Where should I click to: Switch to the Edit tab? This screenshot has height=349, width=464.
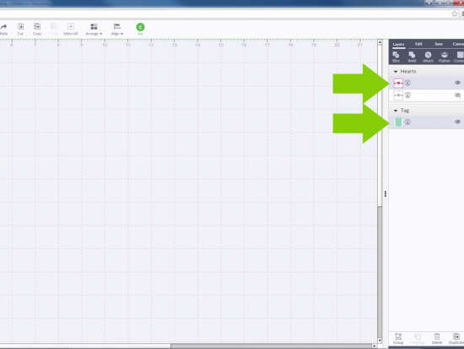pyautogui.click(x=418, y=44)
